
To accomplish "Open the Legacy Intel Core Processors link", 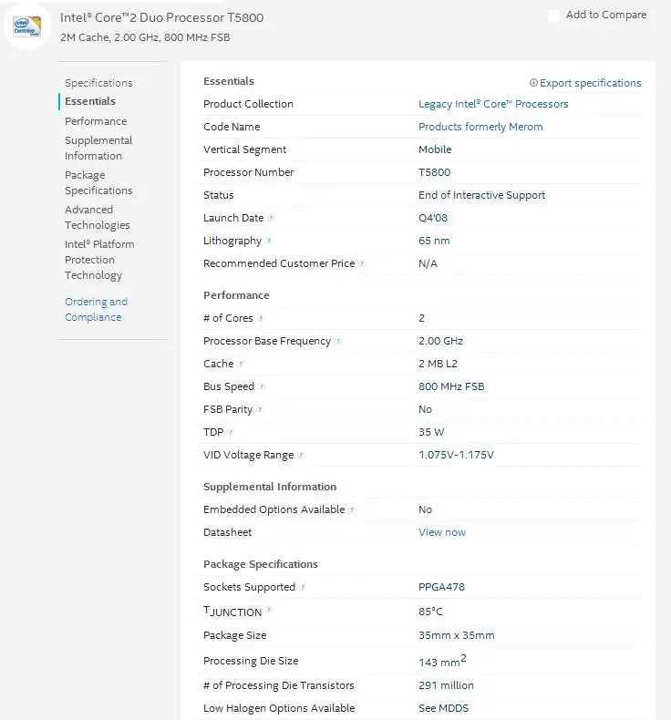I will tap(493, 104).
